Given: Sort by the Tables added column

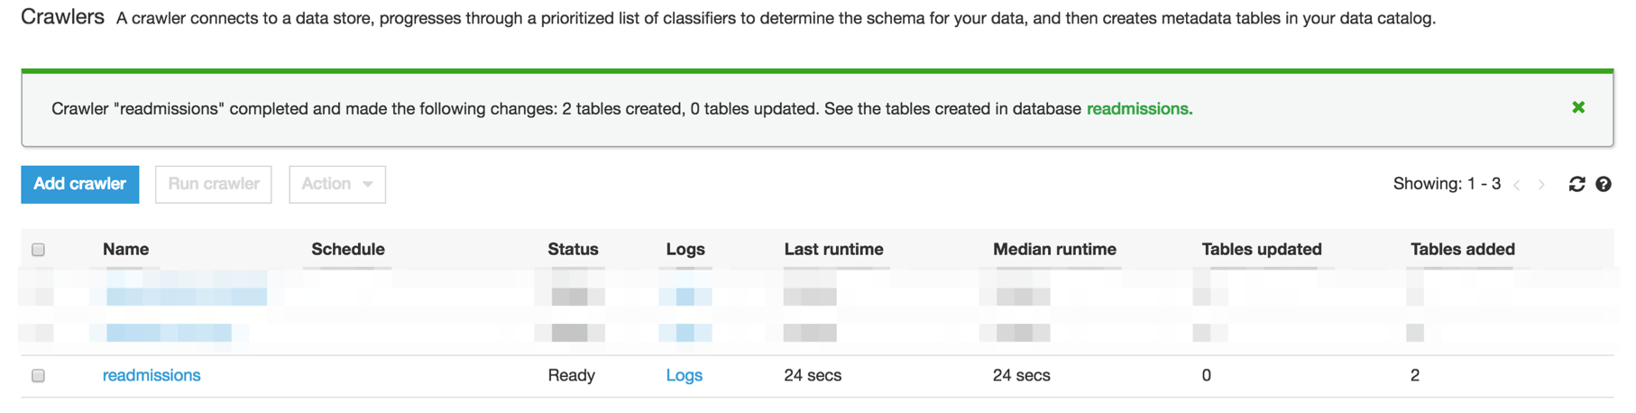Looking at the screenshot, I should (1462, 249).
